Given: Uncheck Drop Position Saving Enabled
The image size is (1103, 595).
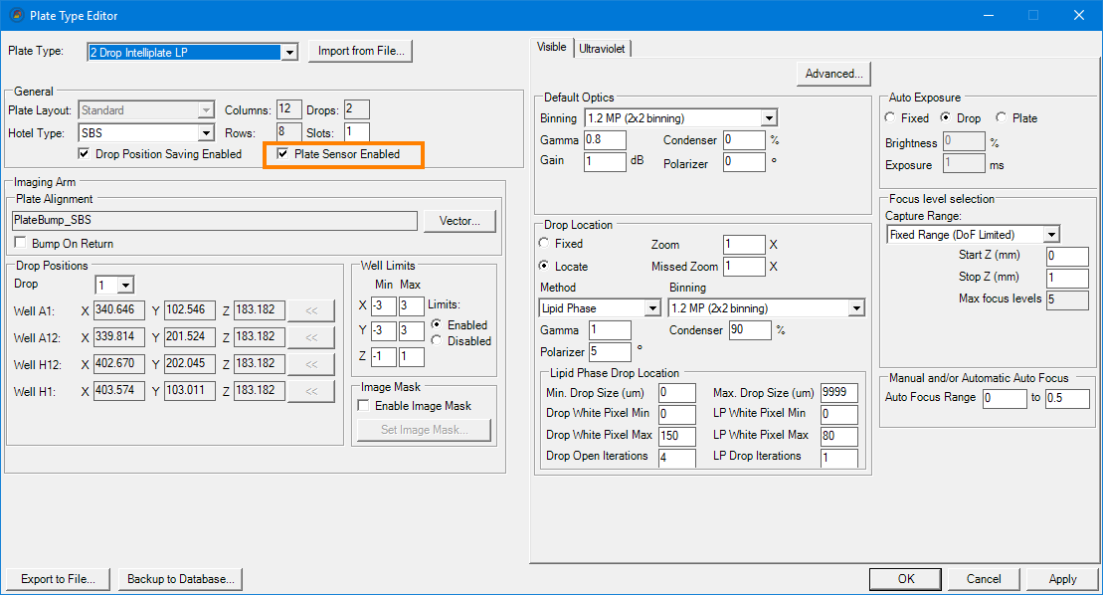Looking at the screenshot, I should tap(85, 154).
